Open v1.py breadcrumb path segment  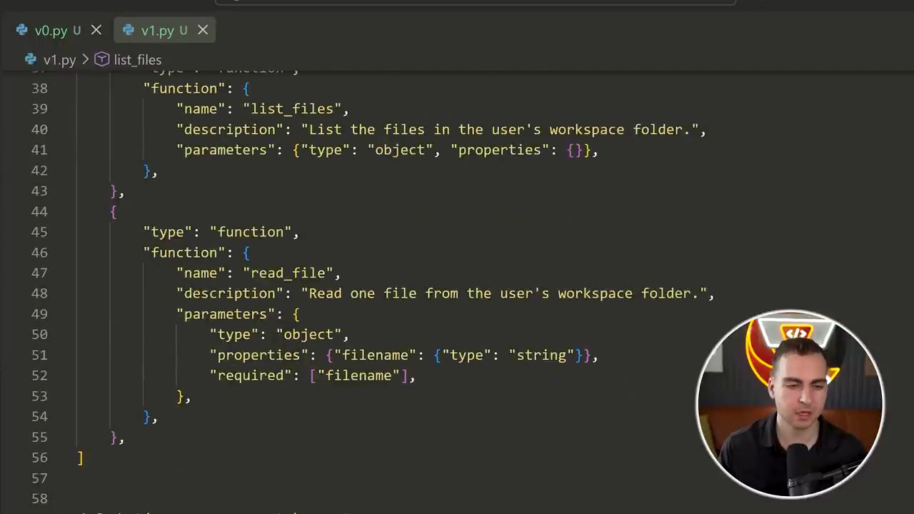(x=59, y=60)
